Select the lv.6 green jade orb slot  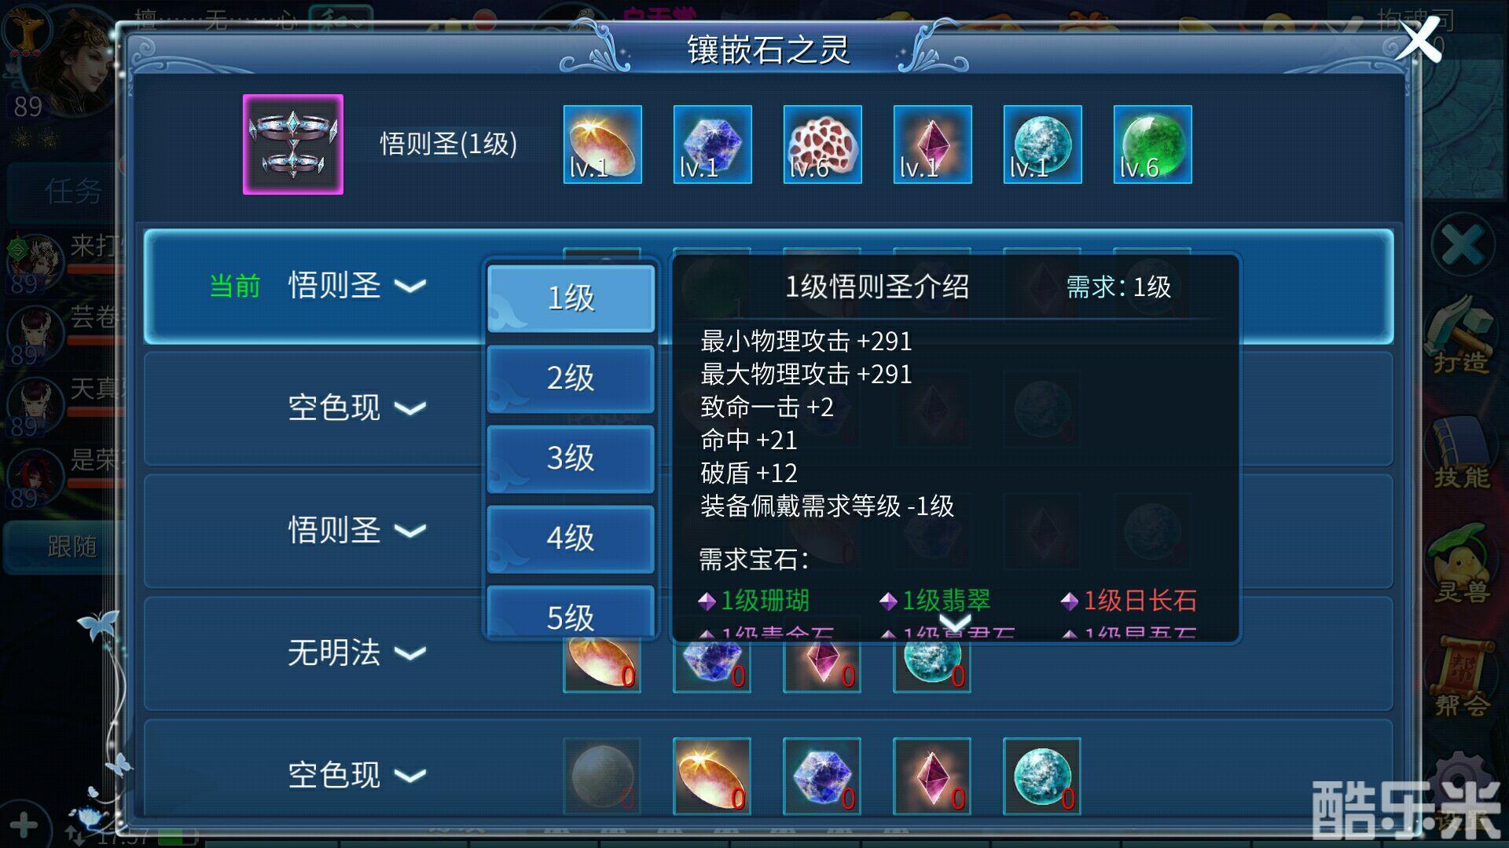[1153, 144]
